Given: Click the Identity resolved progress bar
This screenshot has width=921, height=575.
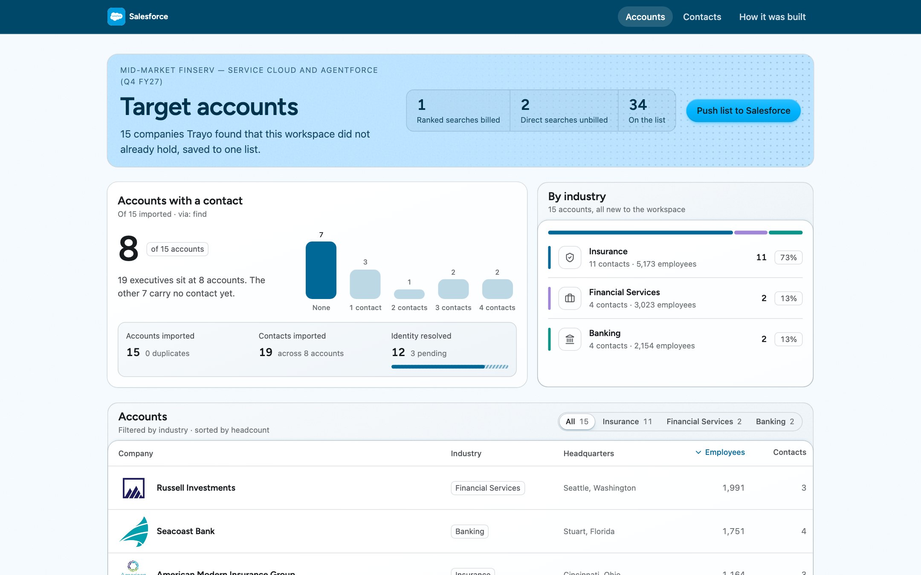Looking at the screenshot, I should tap(449, 367).
